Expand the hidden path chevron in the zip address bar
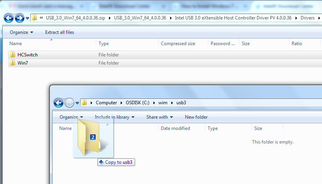This screenshot has width=322, height=184. [x=41, y=18]
